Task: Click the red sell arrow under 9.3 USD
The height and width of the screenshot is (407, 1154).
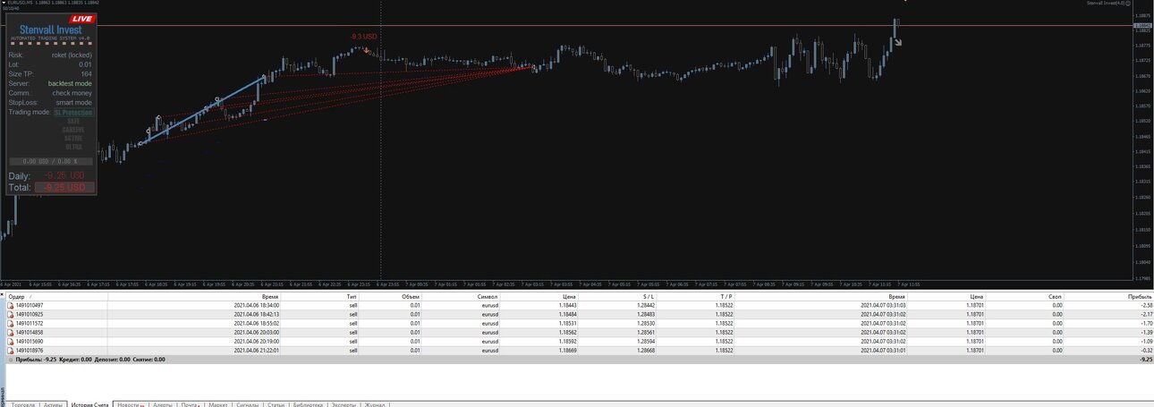Action: 365,50
